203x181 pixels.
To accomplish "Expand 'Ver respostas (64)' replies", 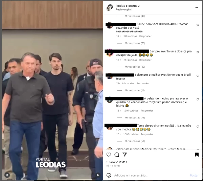I will [135, 141].
